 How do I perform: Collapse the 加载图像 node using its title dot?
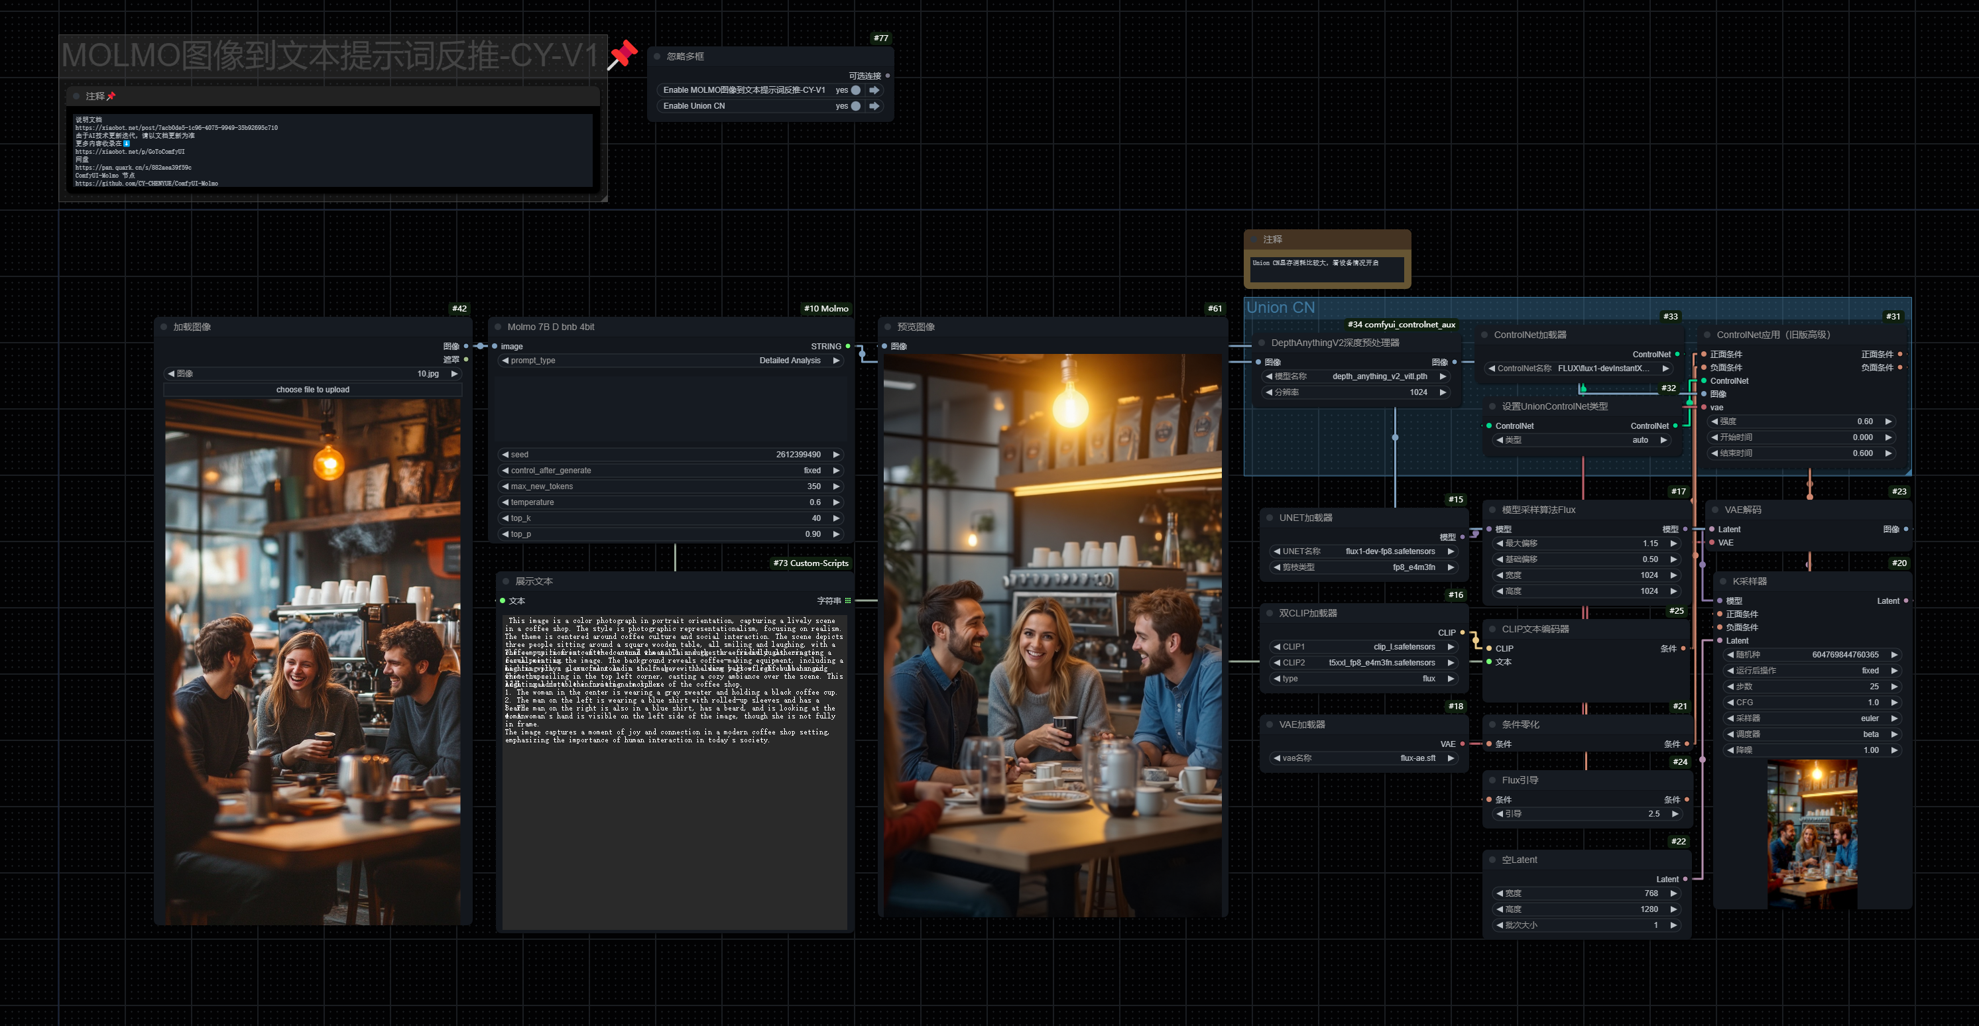click(x=164, y=327)
